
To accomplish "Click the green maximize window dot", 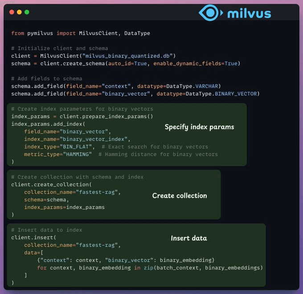I will tap(27, 12).
